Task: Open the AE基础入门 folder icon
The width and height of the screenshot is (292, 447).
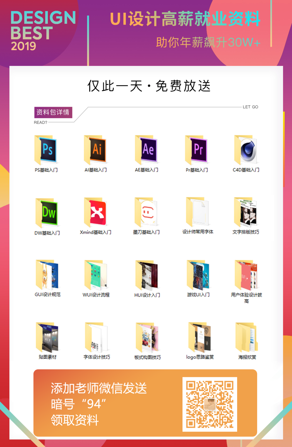Action: tap(146, 150)
